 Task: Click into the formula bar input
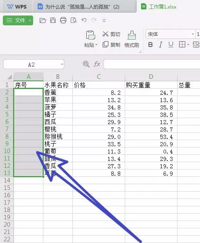point(152,64)
